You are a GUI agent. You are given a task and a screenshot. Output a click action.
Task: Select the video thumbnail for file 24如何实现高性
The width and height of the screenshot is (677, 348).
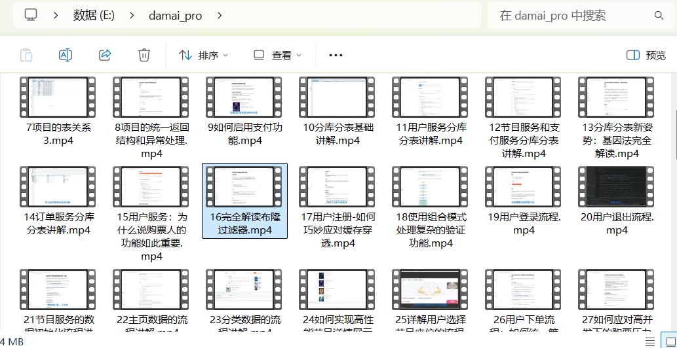(x=338, y=289)
